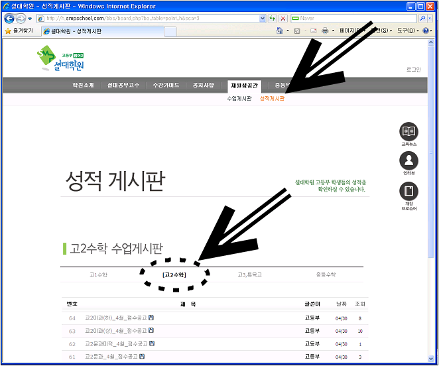Go to the 성적게시판 submenu link

click(x=272, y=99)
